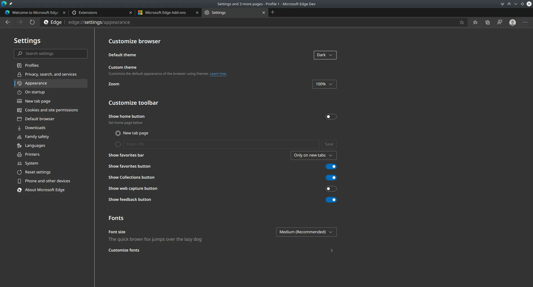Click the Send feedback toolbar icon
The height and width of the screenshot is (287, 533).
tap(500, 22)
